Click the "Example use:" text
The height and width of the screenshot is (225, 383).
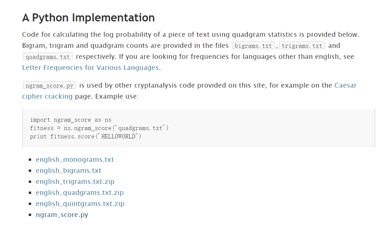point(117,96)
